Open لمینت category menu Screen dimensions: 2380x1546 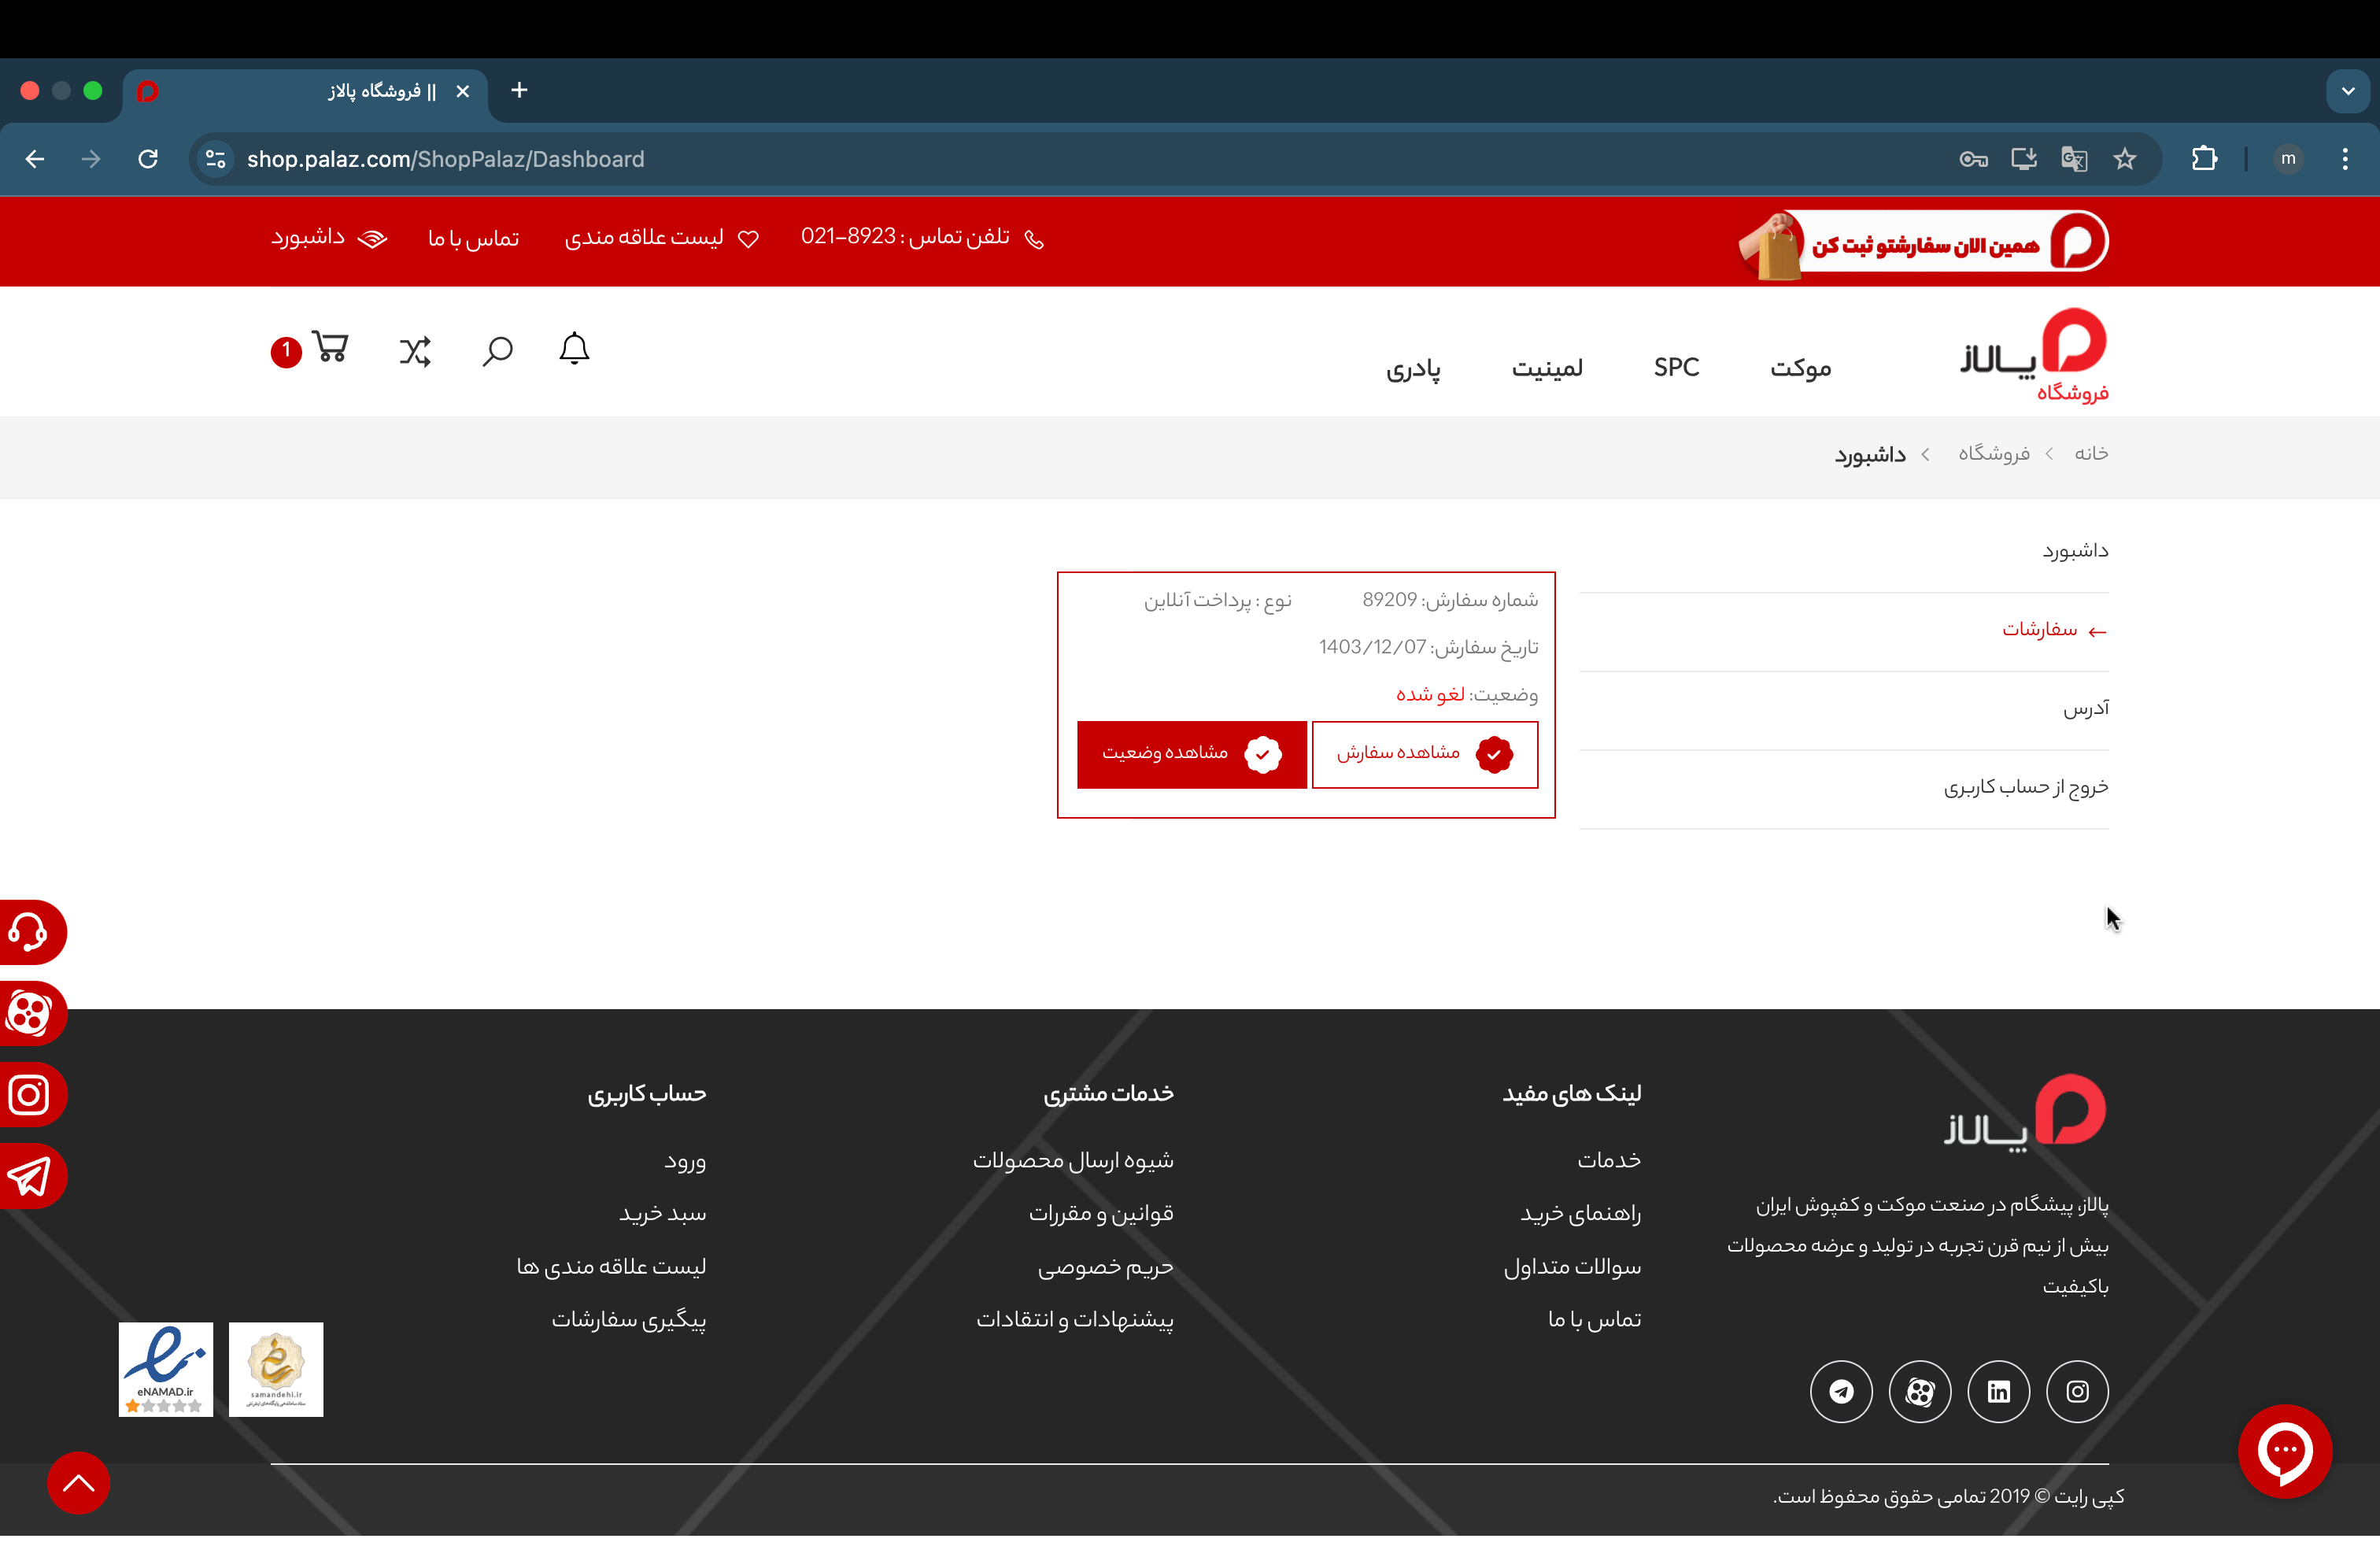click(1547, 368)
